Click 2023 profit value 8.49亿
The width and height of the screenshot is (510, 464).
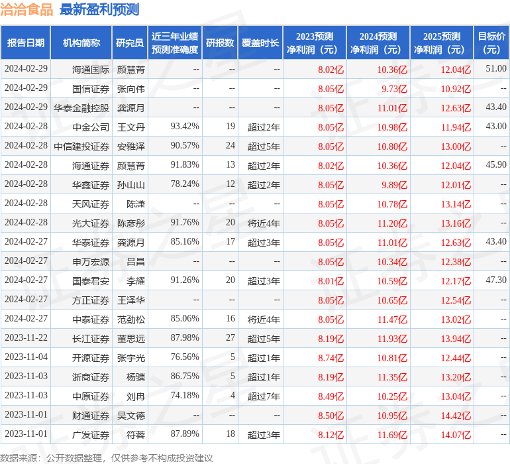pyautogui.click(x=331, y=396)
